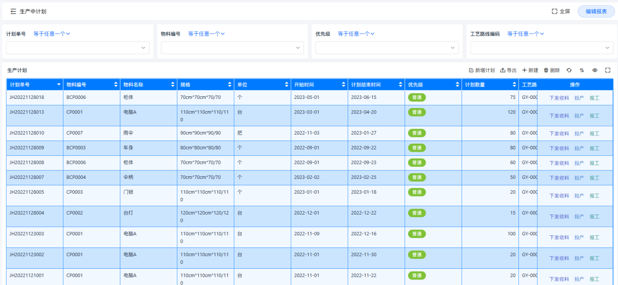Click 投产 for JH20221128007
The width and height of the screenshot is (618, 285).
pyautogui.click(x=579, y=178)
